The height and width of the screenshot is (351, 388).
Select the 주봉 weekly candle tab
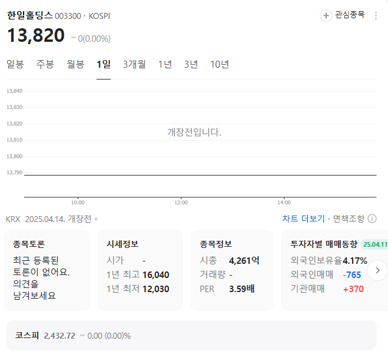tap(45, 64)
